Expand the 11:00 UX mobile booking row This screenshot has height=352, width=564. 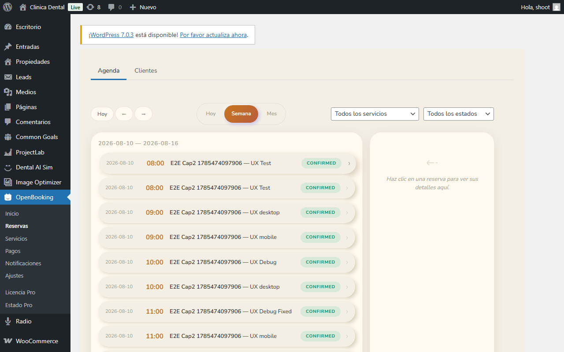(x=226, y=336)
